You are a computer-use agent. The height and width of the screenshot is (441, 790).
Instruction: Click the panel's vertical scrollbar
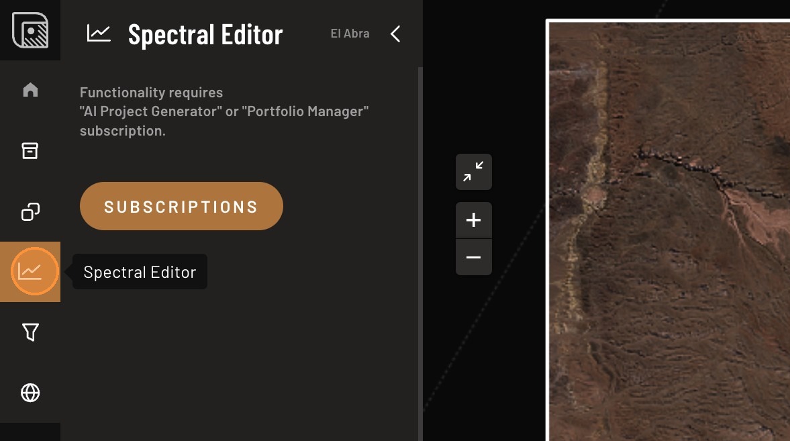click(420, 254)
